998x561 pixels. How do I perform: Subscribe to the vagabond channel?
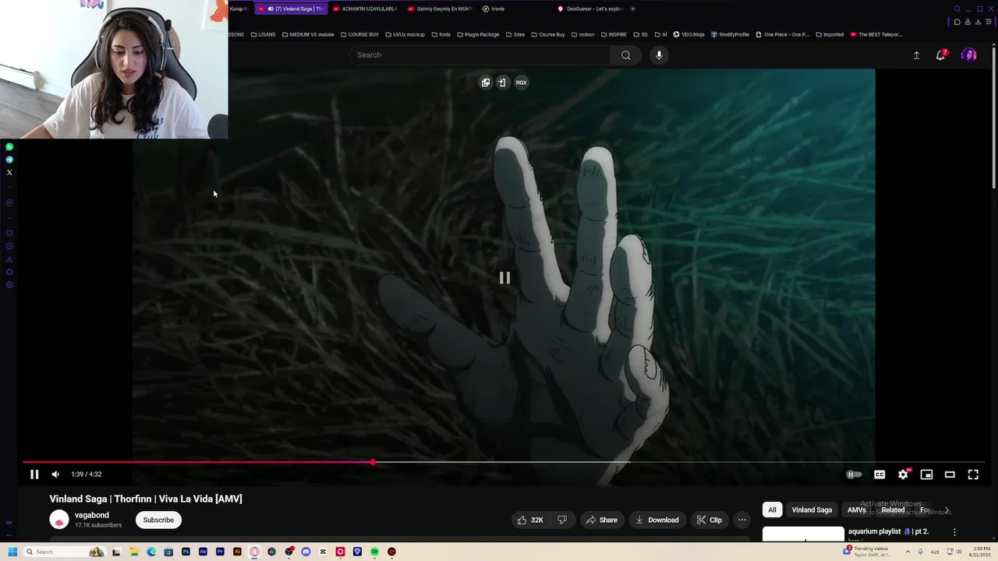point(158,520)
